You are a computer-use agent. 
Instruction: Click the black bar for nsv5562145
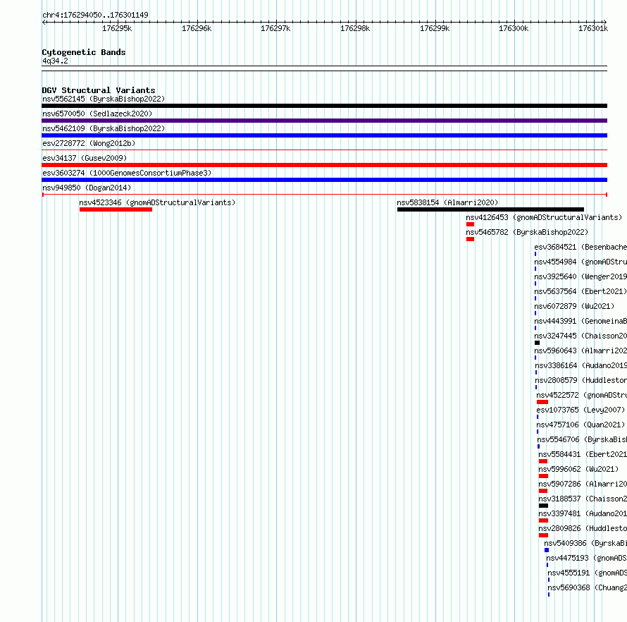(x=324, y=106)
